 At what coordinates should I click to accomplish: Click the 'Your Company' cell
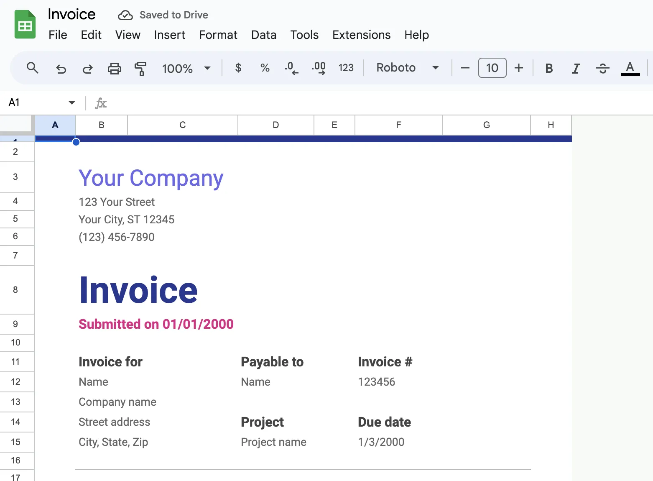151,178
